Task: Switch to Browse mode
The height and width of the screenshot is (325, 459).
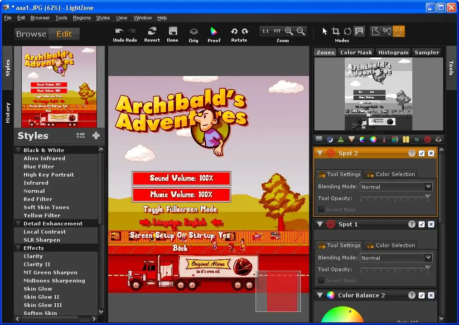Action: [31, 34]
